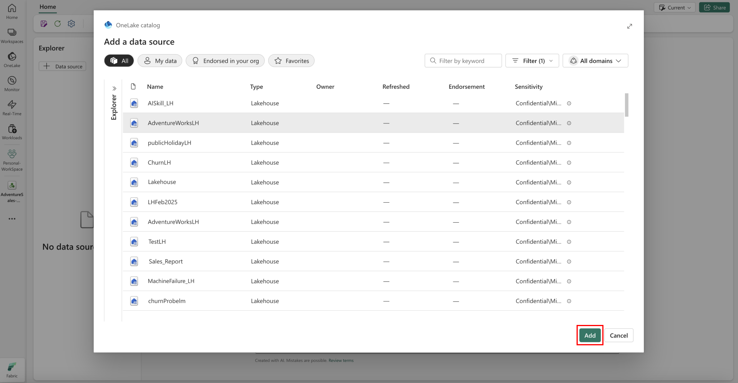
Task: Open the Monitor hub
Action: click(12, 84)
